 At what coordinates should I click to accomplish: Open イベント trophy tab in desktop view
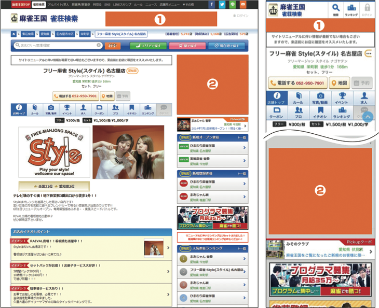[x=67, y=109]
